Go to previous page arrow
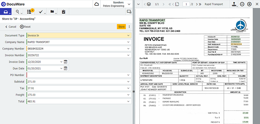The width and height of the screenshot is (260, 124). click(173, 4)
